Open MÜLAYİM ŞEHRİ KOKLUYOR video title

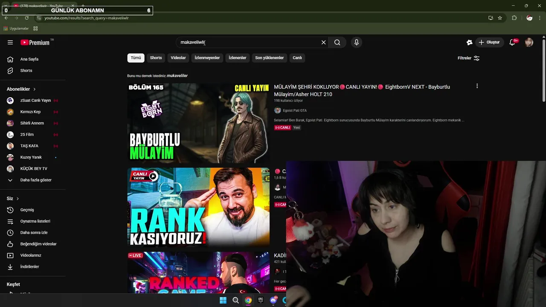[x=362, y=90]
